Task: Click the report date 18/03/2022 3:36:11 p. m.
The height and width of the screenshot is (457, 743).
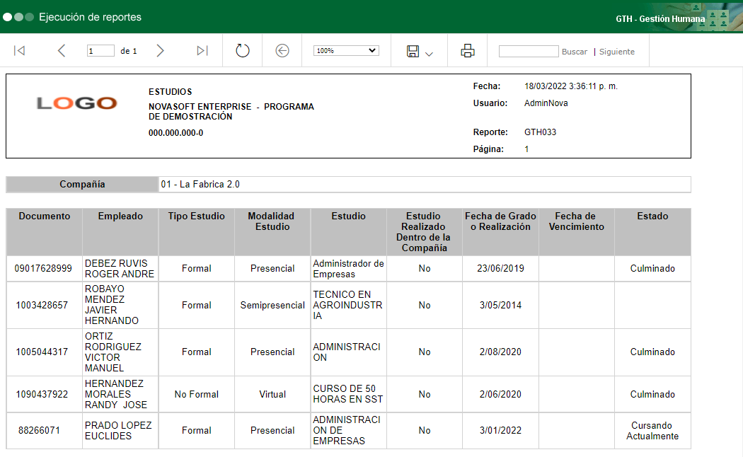Action: (x=571, y=86)
